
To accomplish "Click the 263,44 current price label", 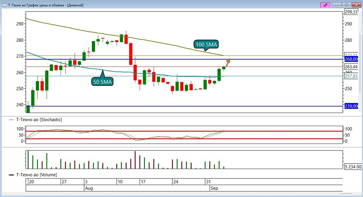I will (x=351, y=67).
